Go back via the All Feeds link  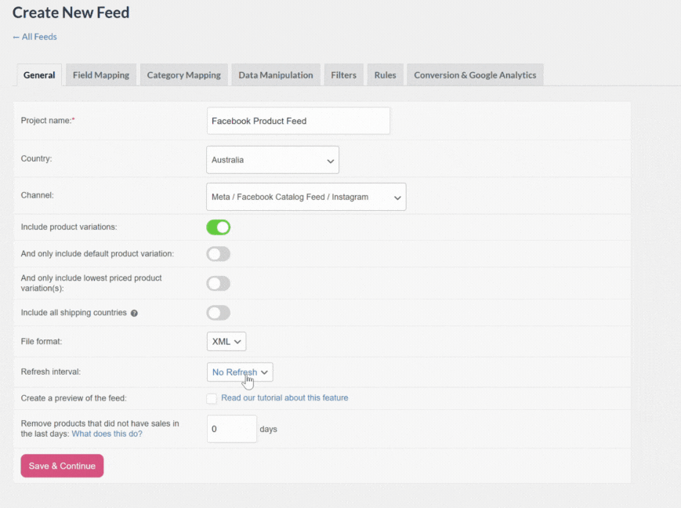[x=34, y=37]
